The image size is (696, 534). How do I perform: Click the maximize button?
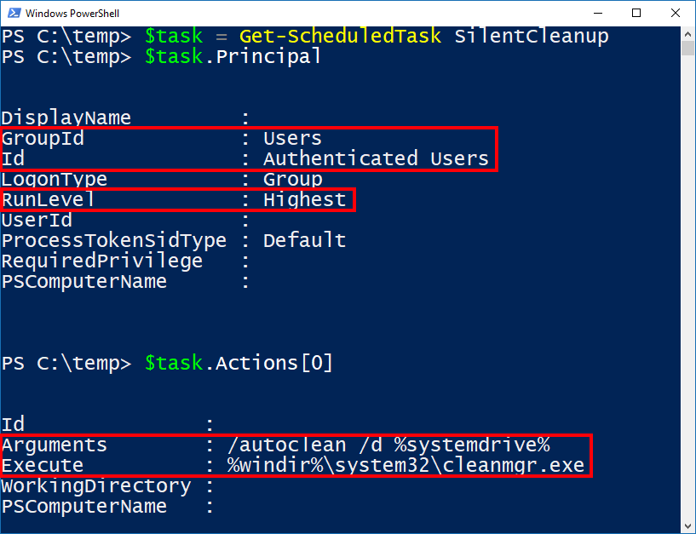(635, 13)
